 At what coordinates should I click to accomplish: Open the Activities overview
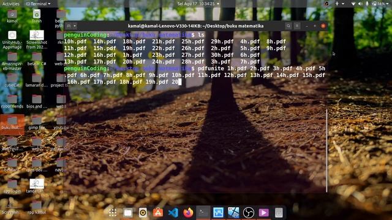[11, 4]
